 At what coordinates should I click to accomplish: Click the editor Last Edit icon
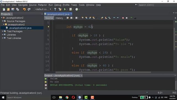pos(67,18)
